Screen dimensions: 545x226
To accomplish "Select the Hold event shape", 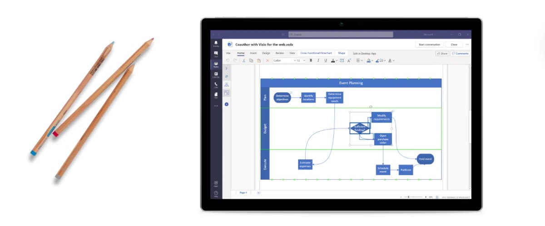I will 425,159.
